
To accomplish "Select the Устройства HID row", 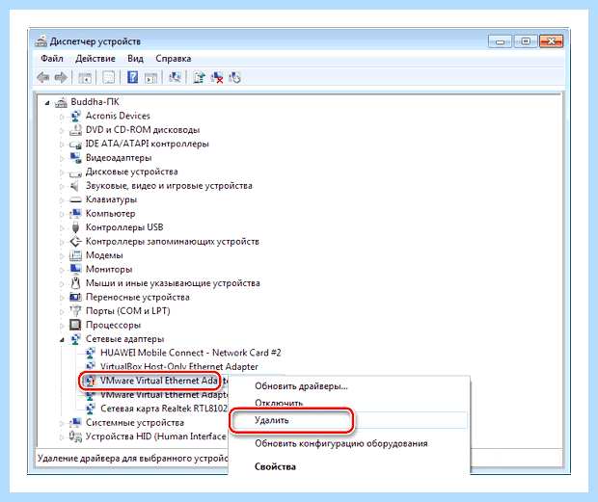I will (x=155, y=436).
